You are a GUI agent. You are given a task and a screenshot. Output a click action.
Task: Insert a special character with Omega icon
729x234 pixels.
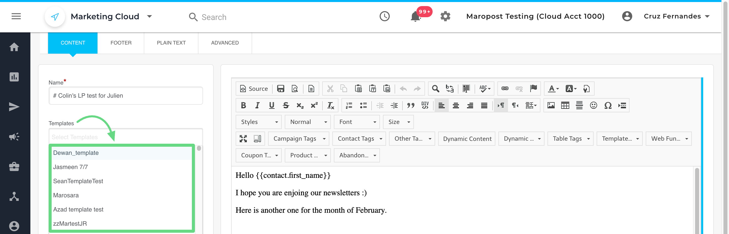608,105
